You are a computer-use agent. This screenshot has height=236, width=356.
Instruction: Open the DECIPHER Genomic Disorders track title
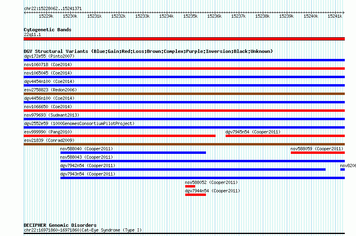(60, 225)
